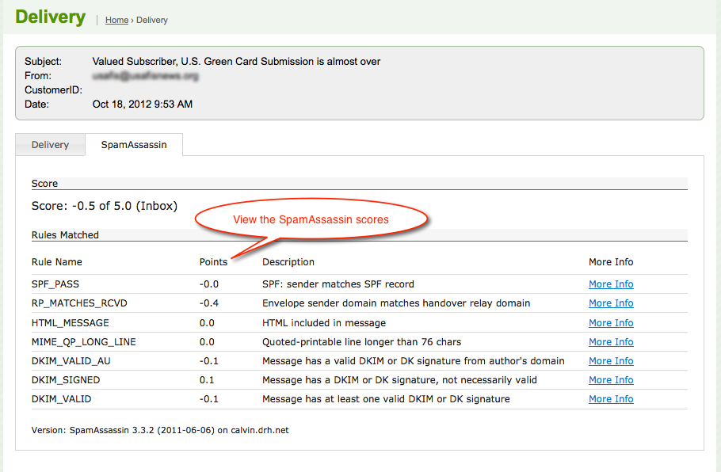Click the green Delivery page heading

[50, 17]
